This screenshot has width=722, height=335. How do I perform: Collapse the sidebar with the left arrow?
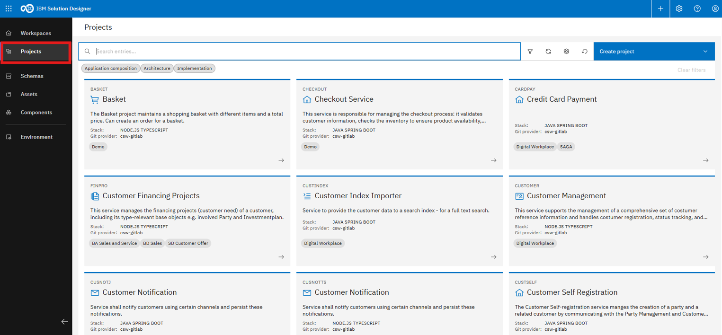64,322
